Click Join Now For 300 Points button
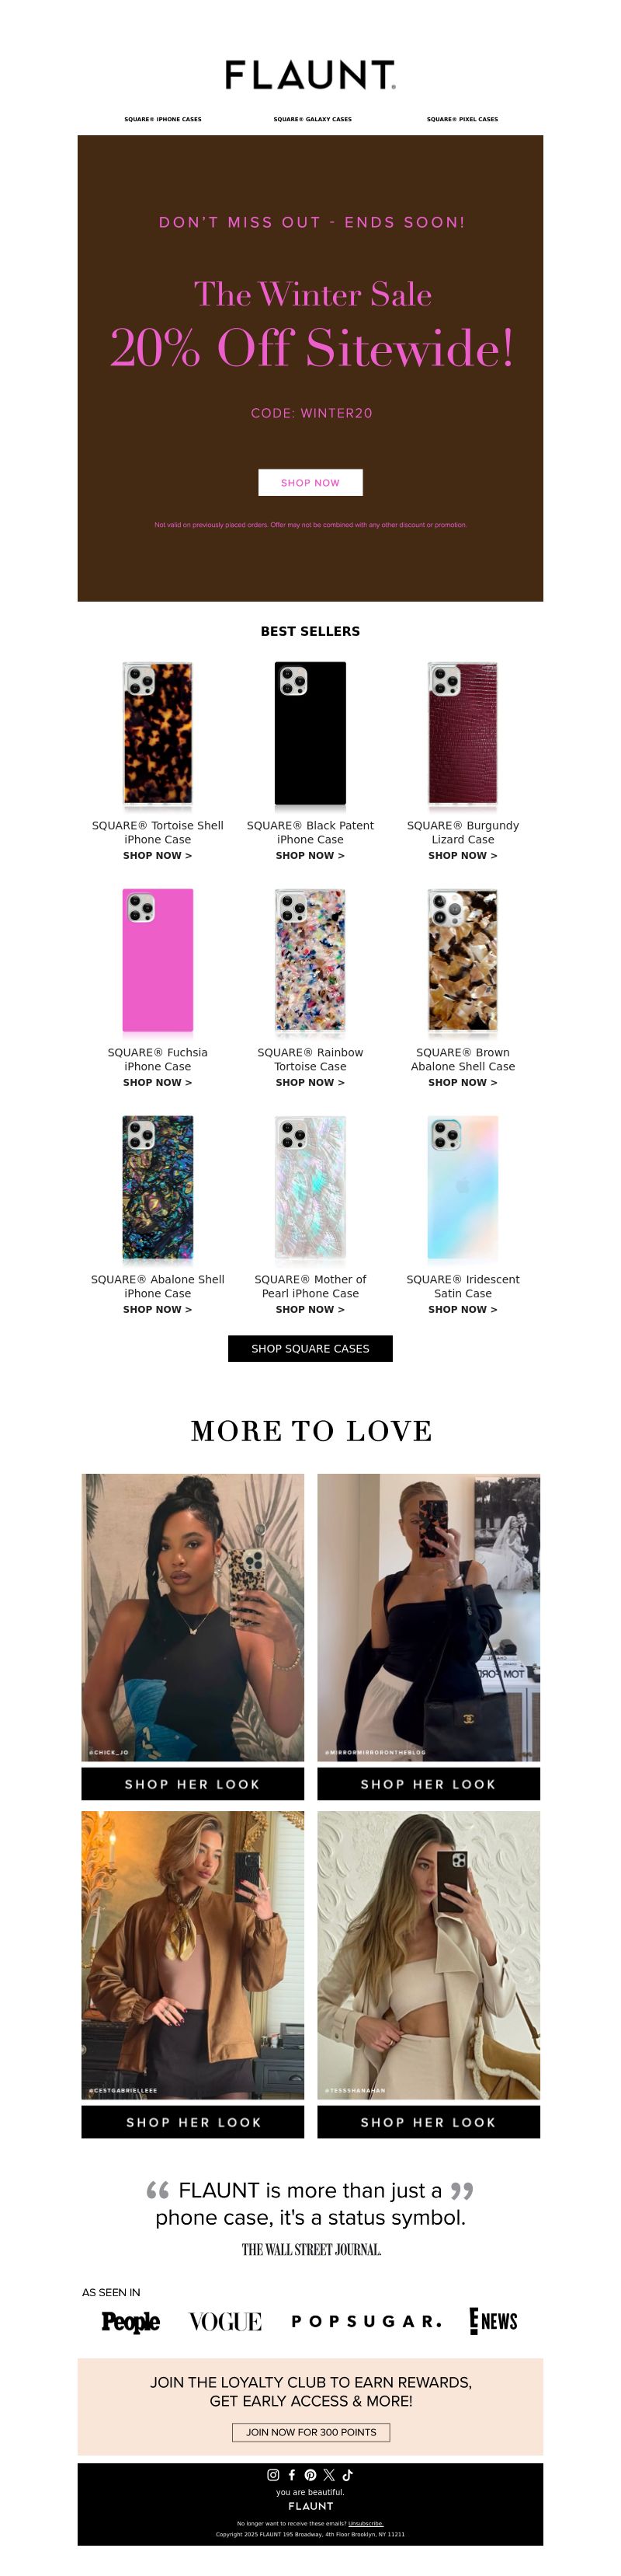 pyautogui.click(x=311, y=2432)
